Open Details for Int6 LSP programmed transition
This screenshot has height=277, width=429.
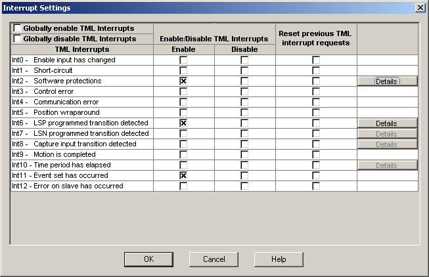click(387, 123)
